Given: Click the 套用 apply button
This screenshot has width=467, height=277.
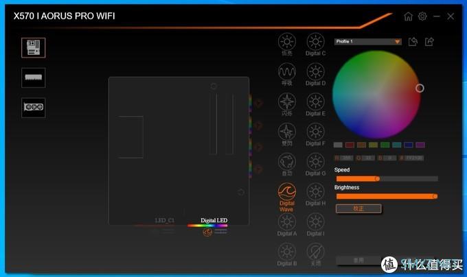Looking at the screenshot, I should click(358, 261).
